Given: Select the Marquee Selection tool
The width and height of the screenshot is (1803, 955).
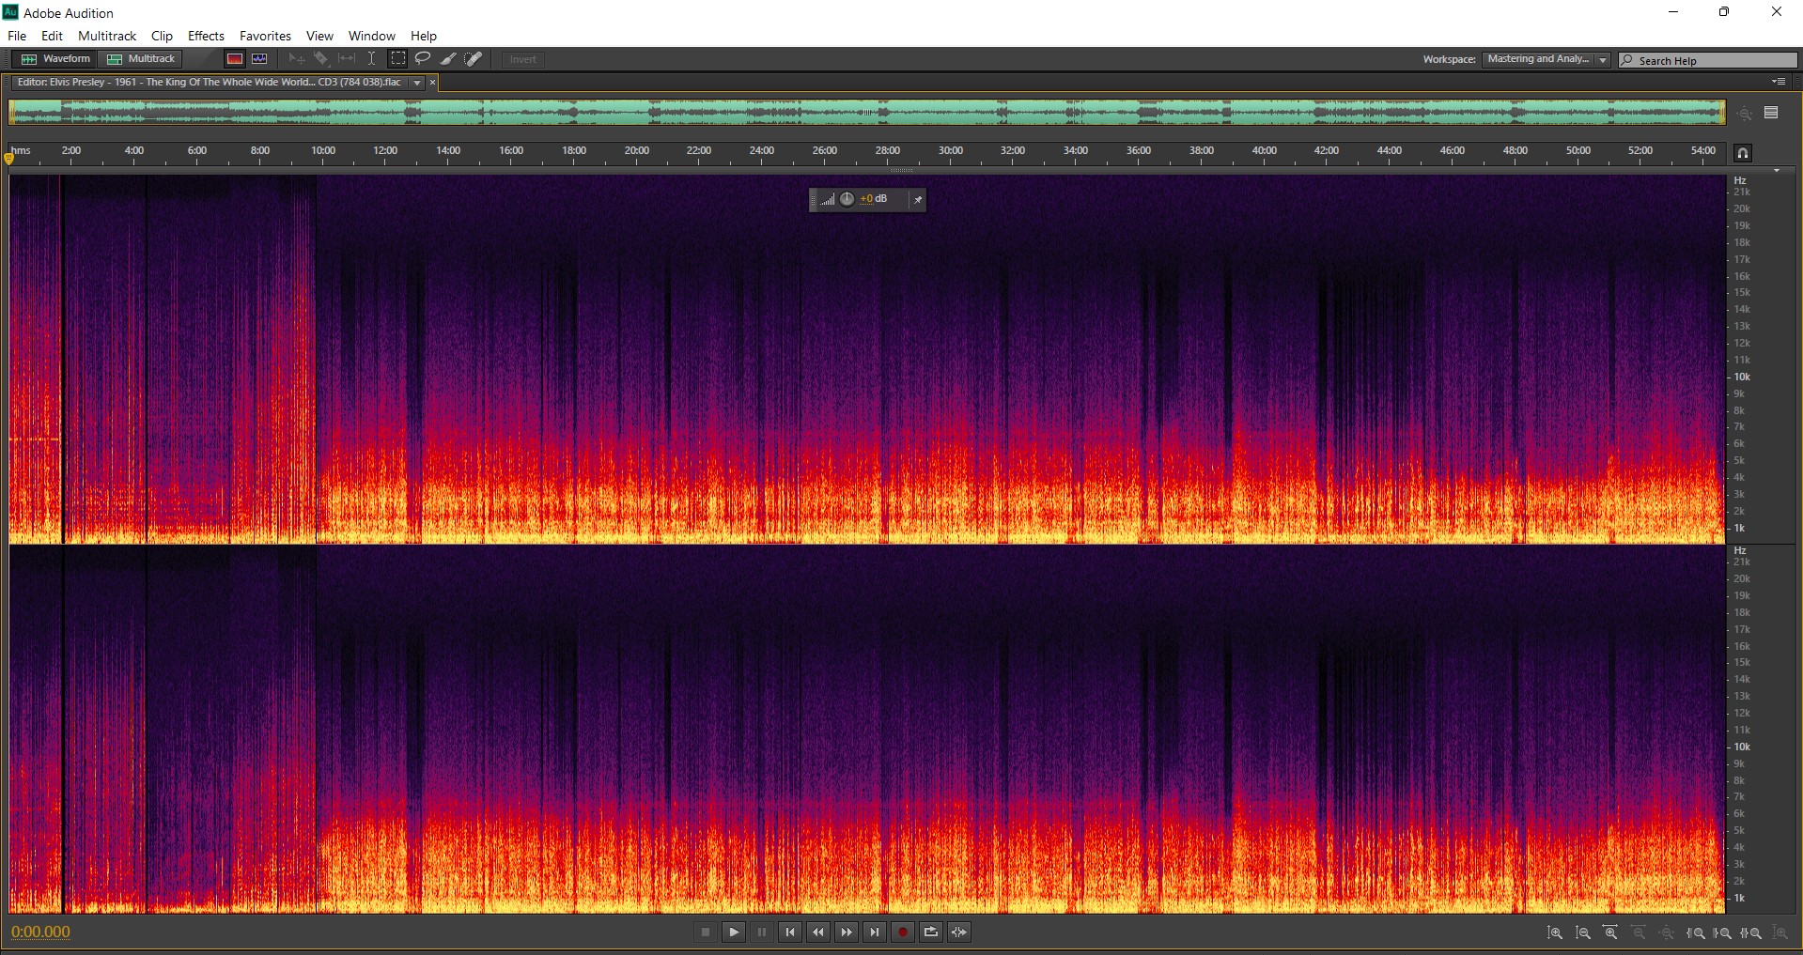Looking at the screenshot, I should tap(398, 59).
